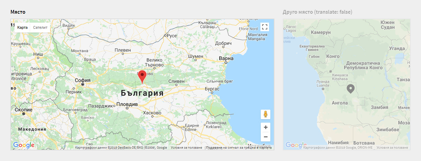This screenshot has width=421, height=161.
Task: Select the Карта map type
Action: click(x=22, y=27)
